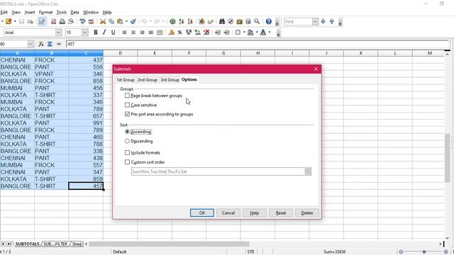Expand Borders dropdown arrow
Viewport: 454px width, 255px height.
[244, 33]
